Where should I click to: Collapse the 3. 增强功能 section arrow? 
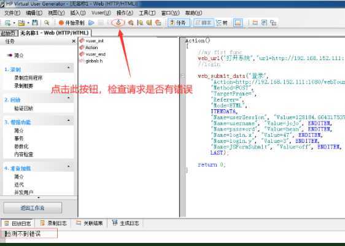click(x=69, y=120)
